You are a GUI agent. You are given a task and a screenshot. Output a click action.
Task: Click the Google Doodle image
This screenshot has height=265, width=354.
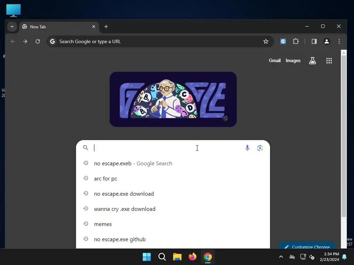click(173, 99)
